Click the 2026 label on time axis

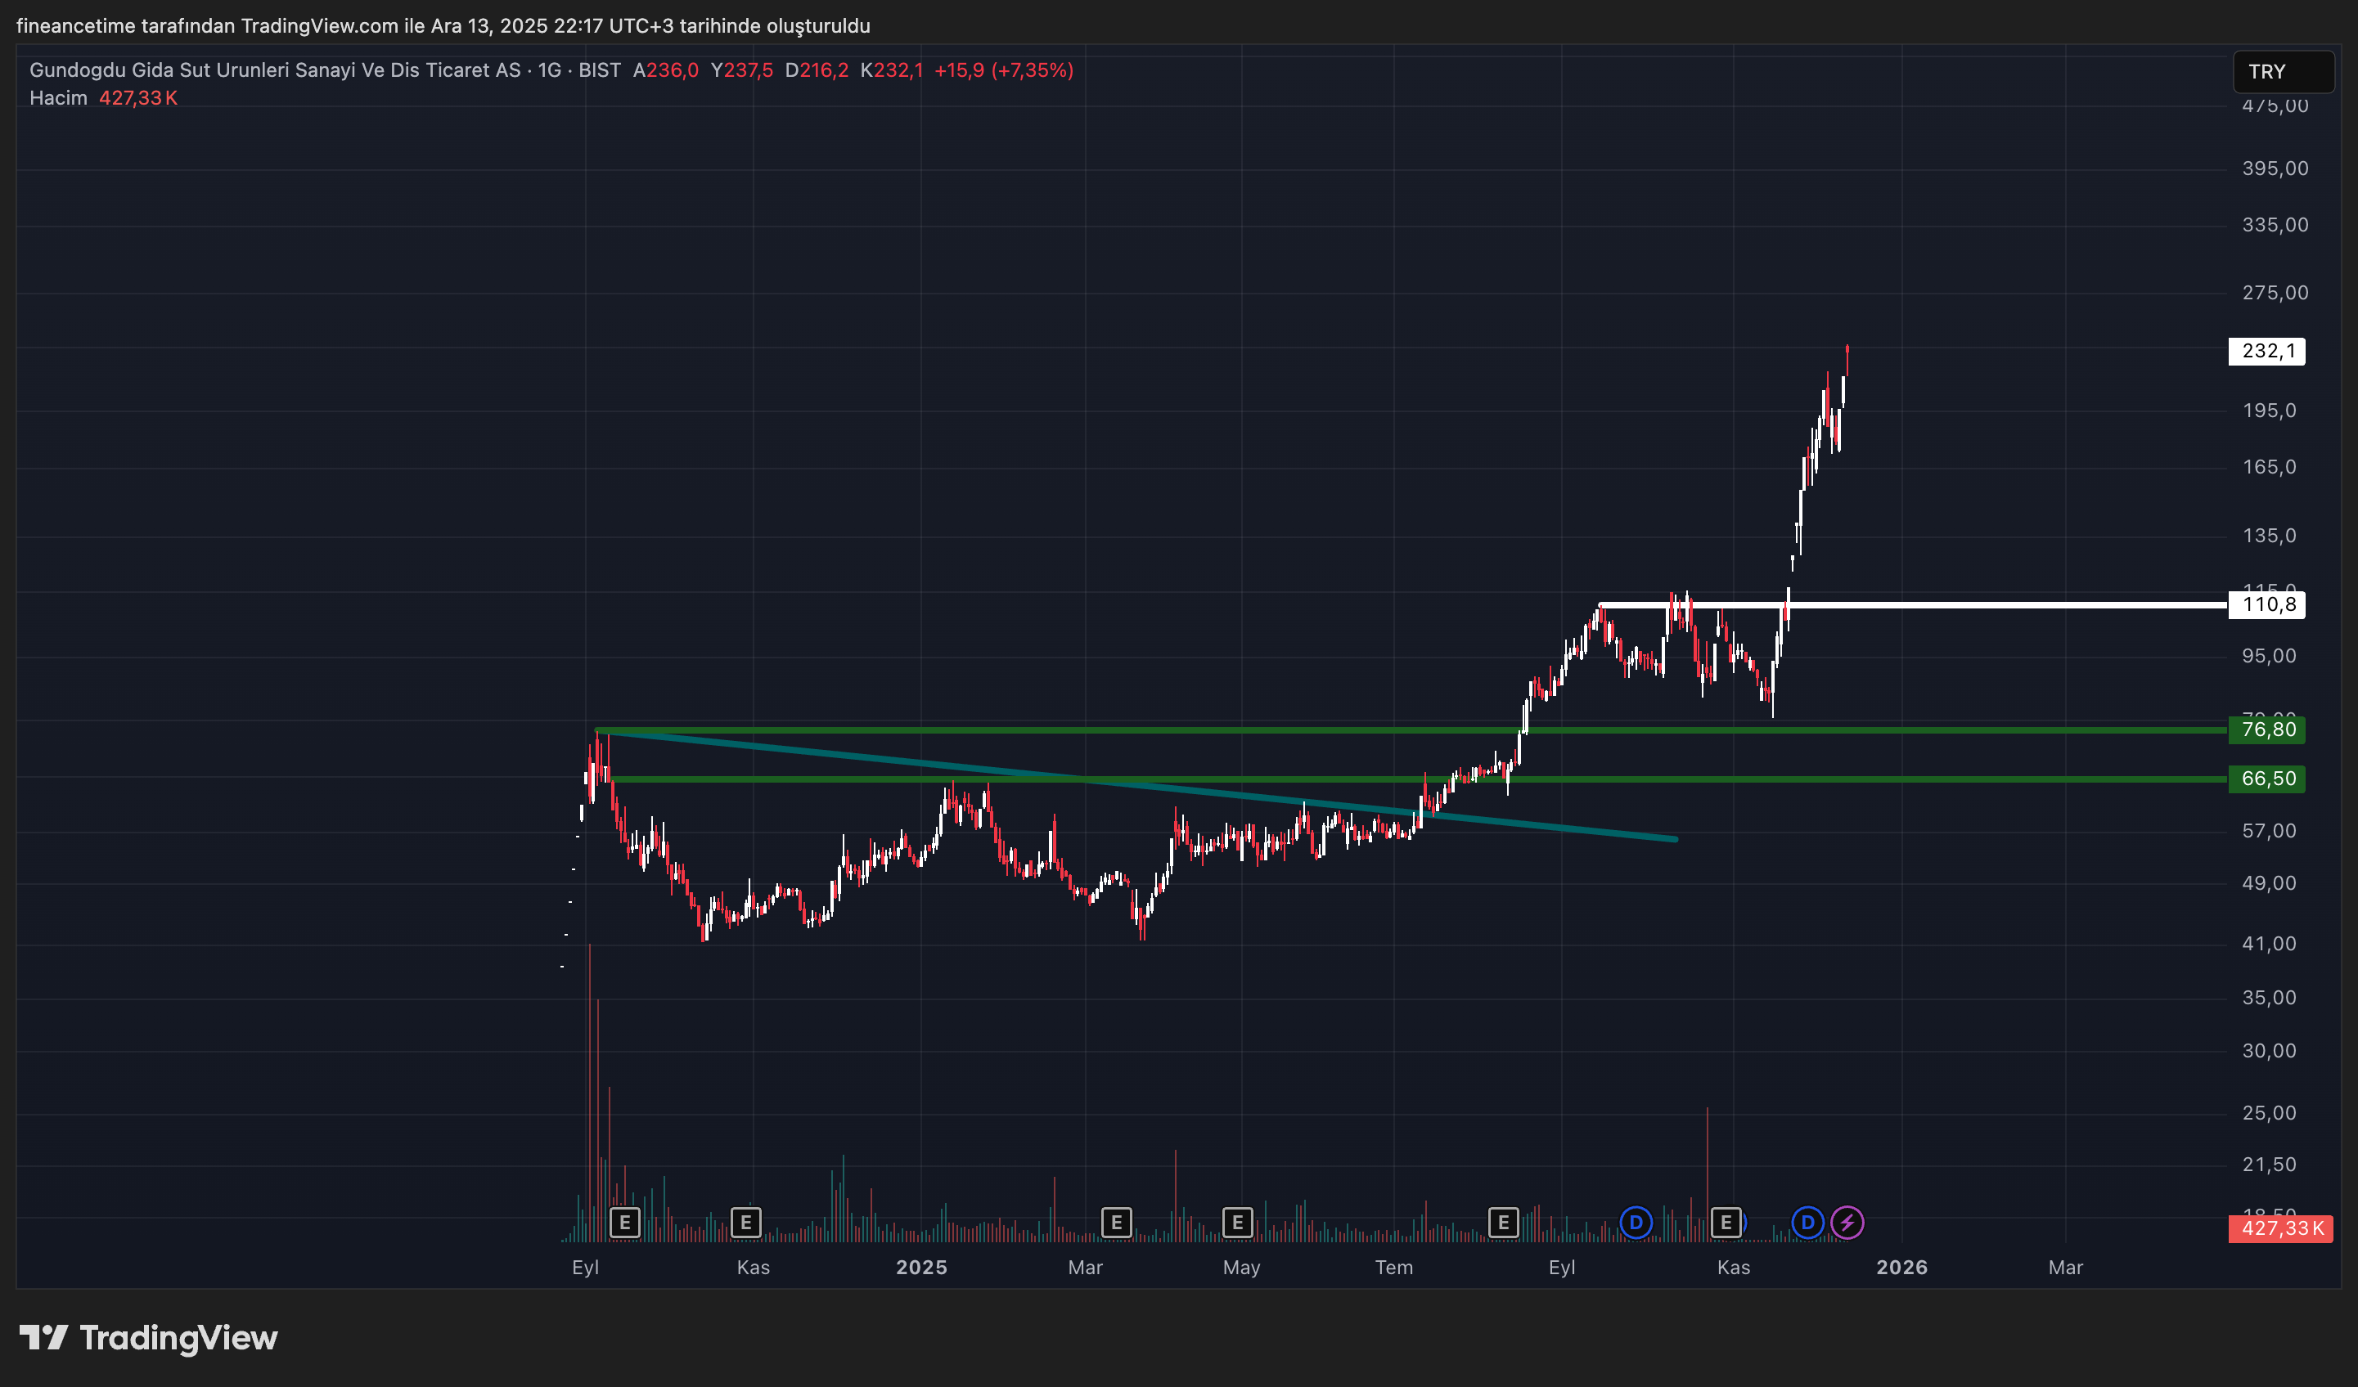(x=1901, y=1268)
